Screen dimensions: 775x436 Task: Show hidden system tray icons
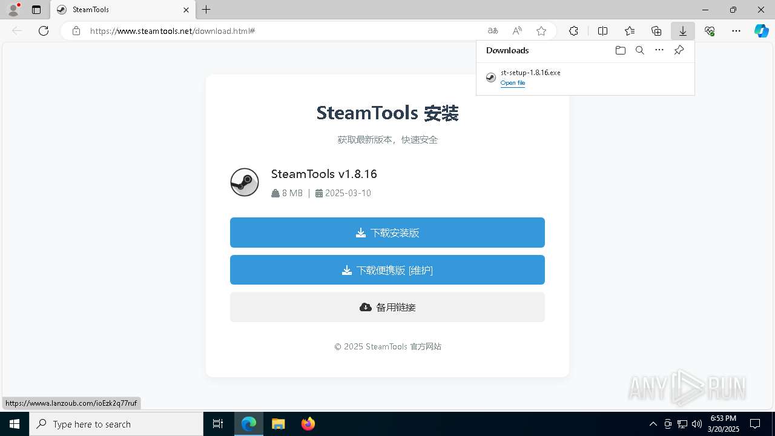point(653,424)
